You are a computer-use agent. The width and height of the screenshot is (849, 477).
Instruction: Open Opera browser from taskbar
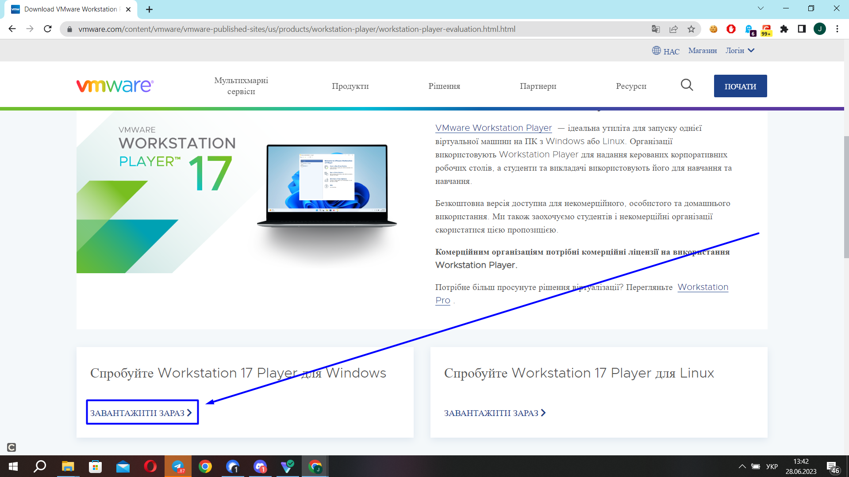[x=150, y=466]
